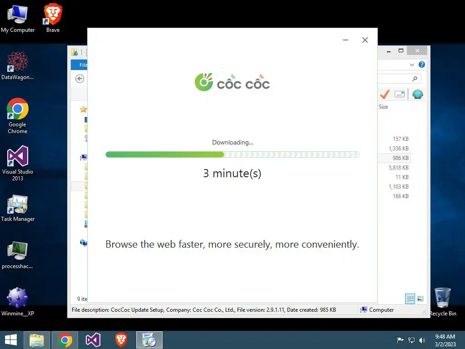Click the Explorer folder title icon
Viewport: 465px width, 349px height.
tap(74, 52)
